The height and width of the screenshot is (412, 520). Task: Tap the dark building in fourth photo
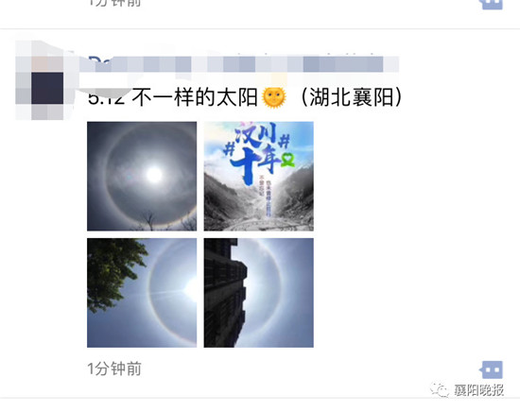(226, 293)
